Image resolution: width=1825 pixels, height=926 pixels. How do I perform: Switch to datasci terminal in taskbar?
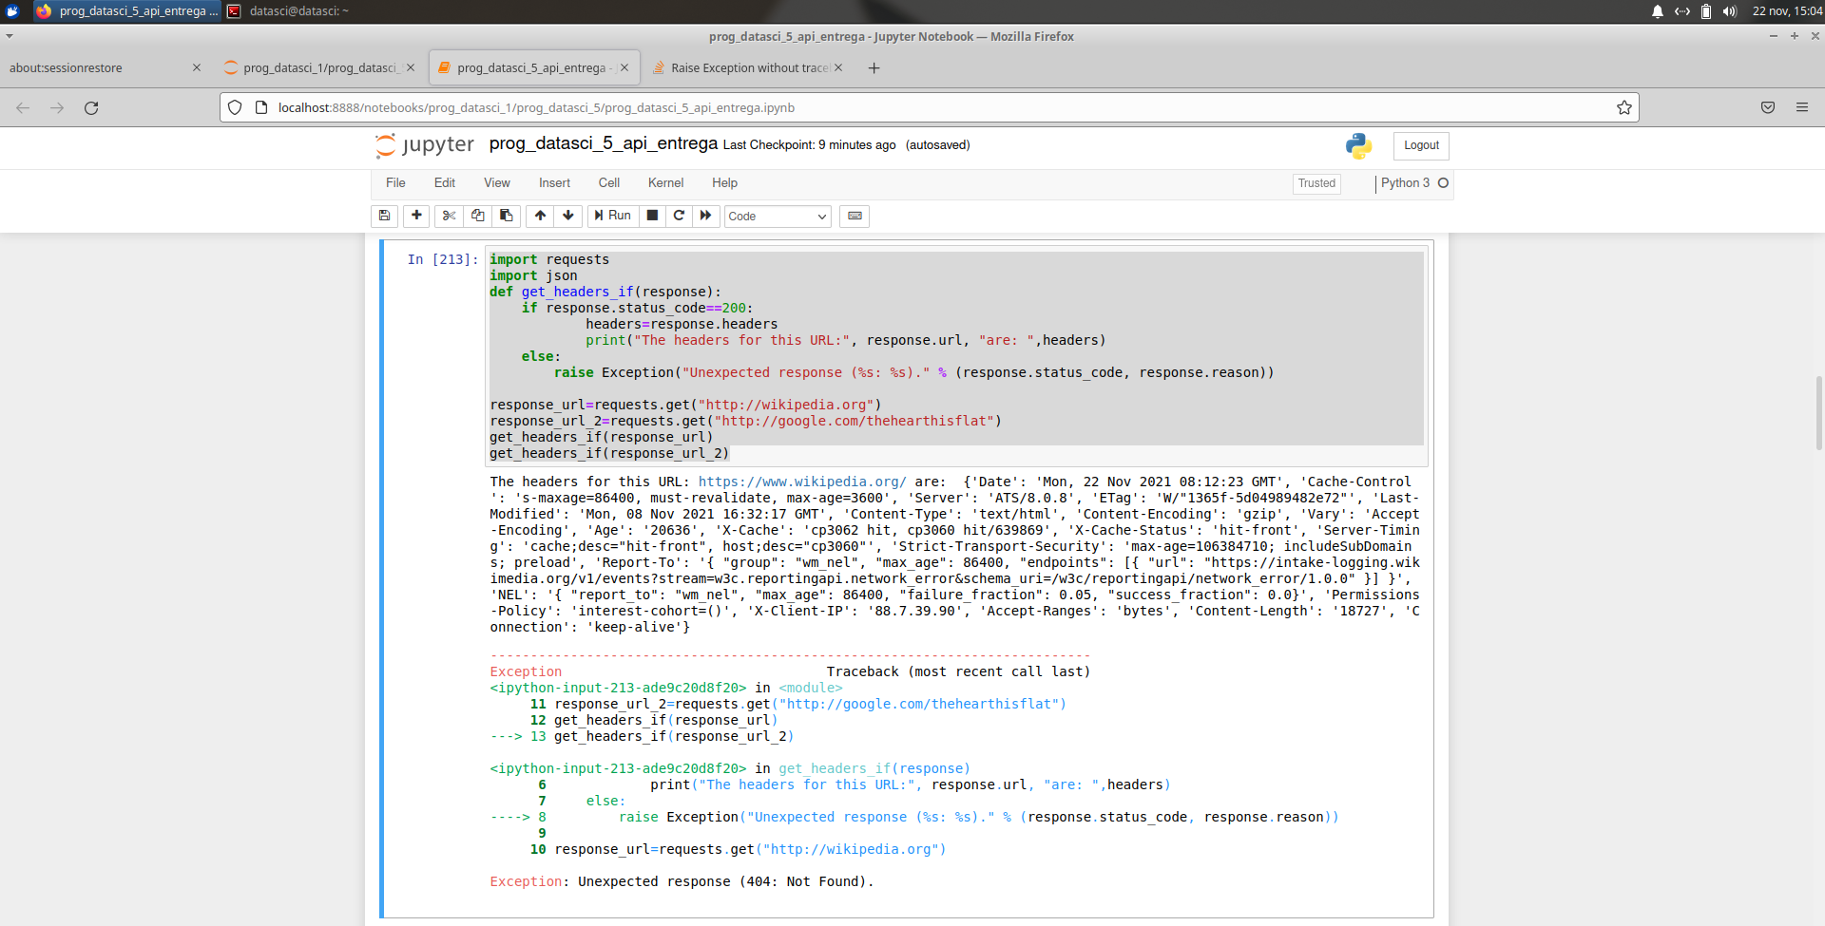(x=289, y=11)
